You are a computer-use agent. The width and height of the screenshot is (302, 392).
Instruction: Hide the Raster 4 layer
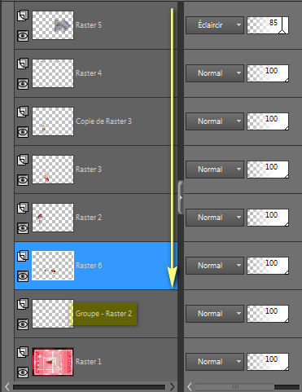[23, 84]
